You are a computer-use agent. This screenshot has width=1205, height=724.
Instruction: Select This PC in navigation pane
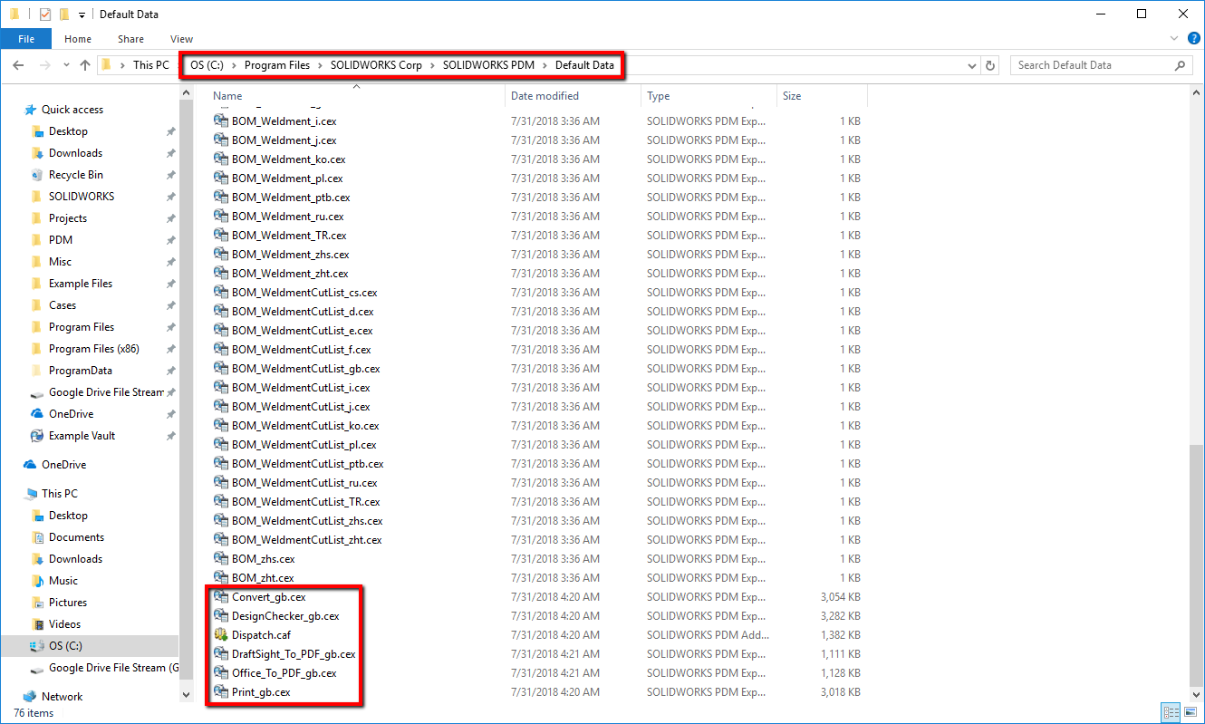tap(60, 494)
